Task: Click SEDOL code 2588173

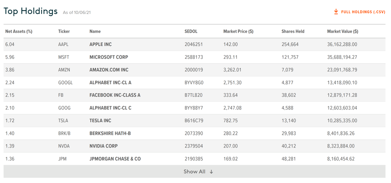Action: click(x=194, y=57)
